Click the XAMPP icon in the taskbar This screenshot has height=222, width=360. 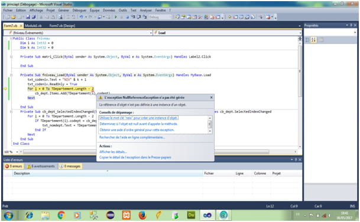[127, 215]
